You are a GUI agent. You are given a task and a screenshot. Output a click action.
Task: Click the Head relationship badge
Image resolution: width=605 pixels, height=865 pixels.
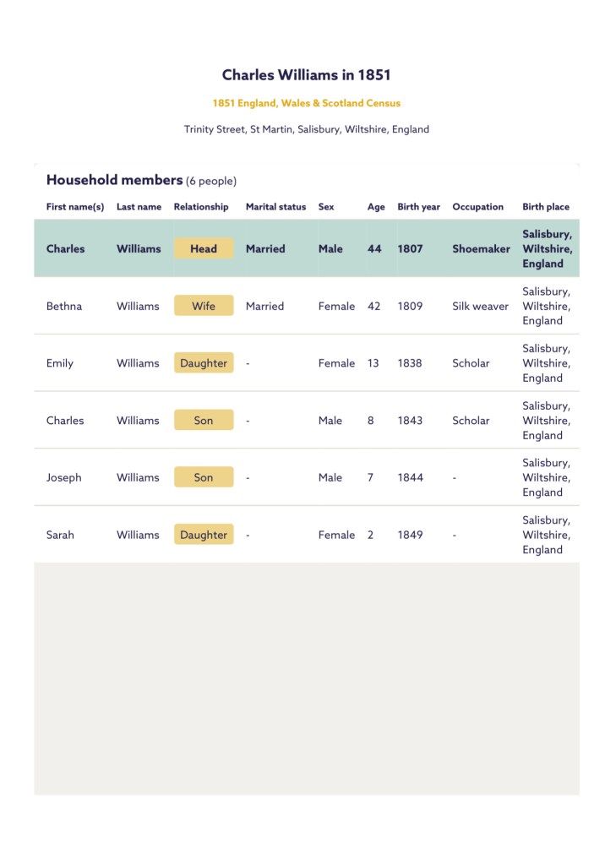[x=204, y=248]
